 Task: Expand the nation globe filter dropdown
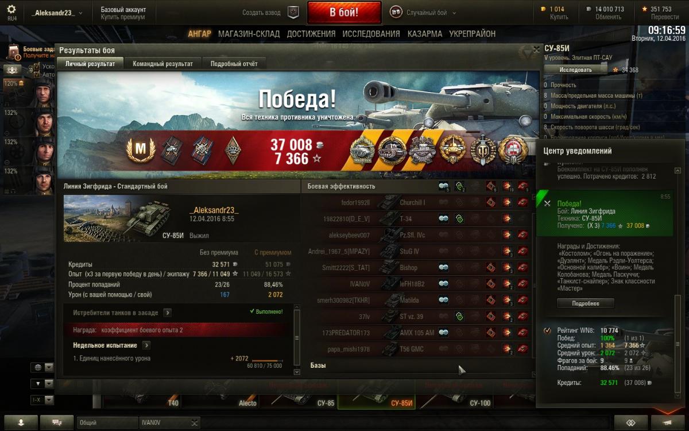coord(42,368)
